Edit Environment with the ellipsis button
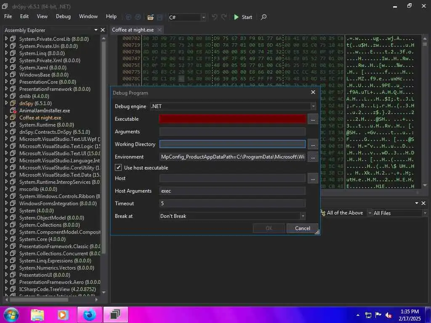This screenshot has width=431, height=323. (x=313, y=157)
